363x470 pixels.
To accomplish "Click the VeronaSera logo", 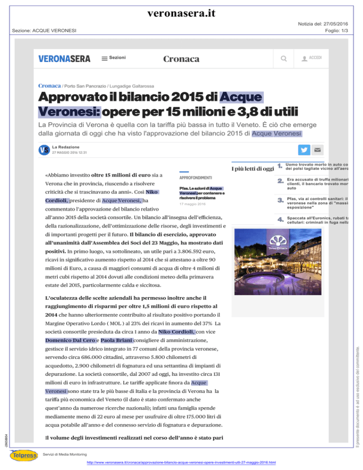I will [64, 59].
